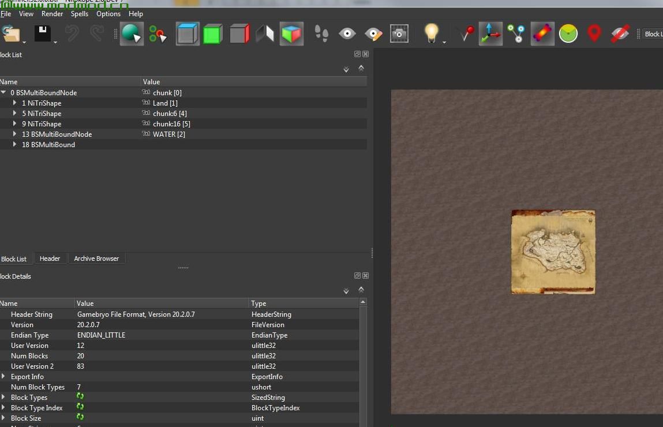
Task: Toggle the crossed-out red eye icon
Action: [620, 34]
